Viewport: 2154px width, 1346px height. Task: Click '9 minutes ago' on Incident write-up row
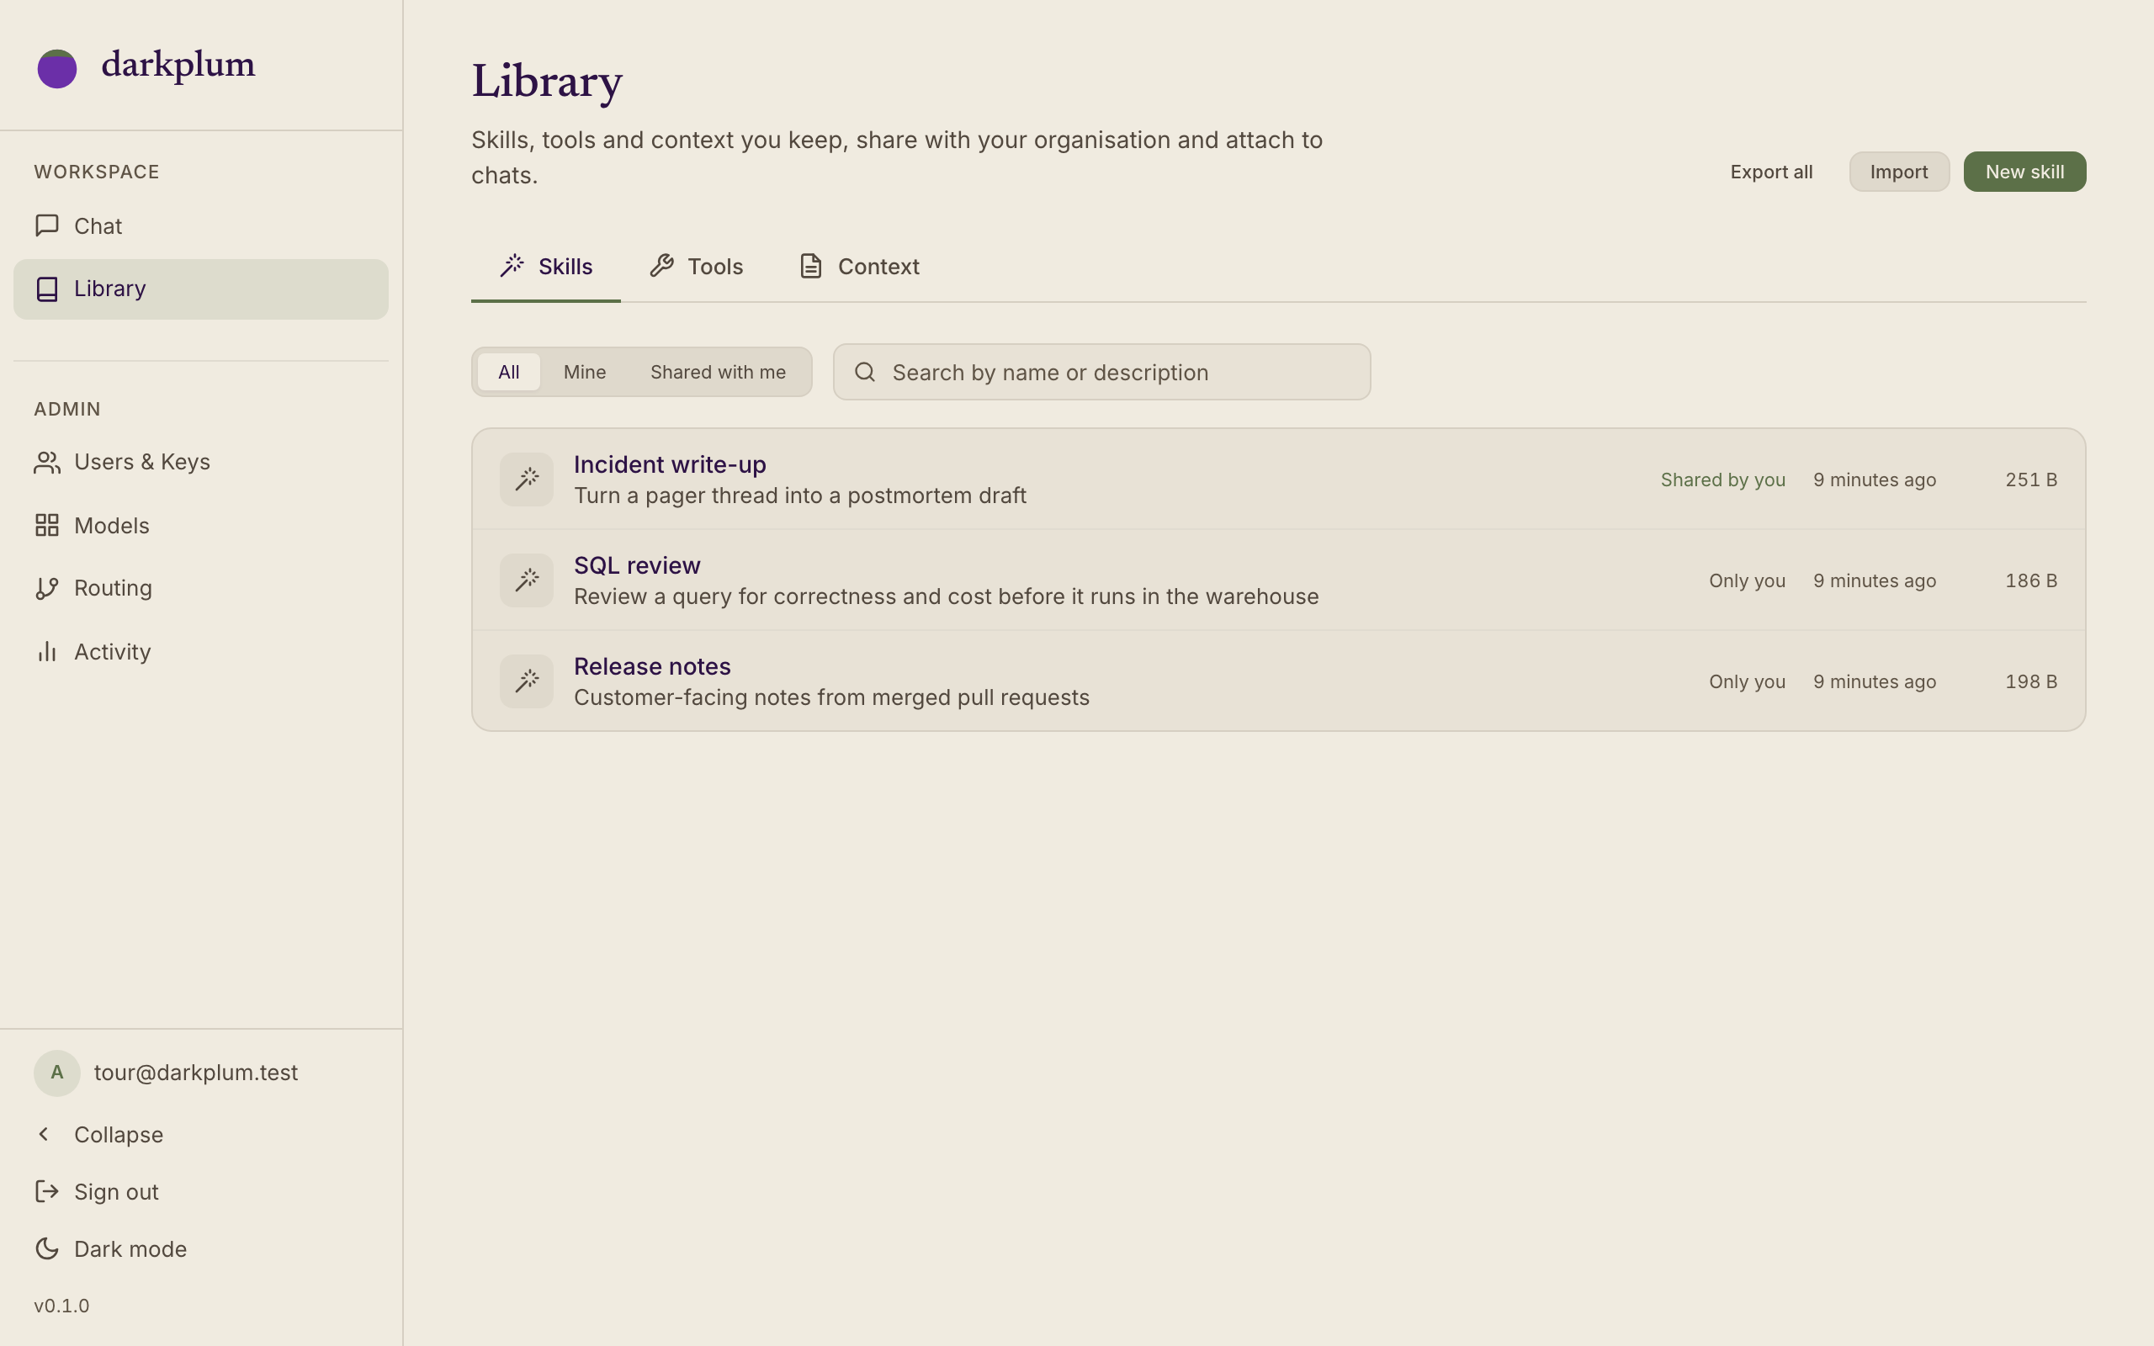point(1875,480)
